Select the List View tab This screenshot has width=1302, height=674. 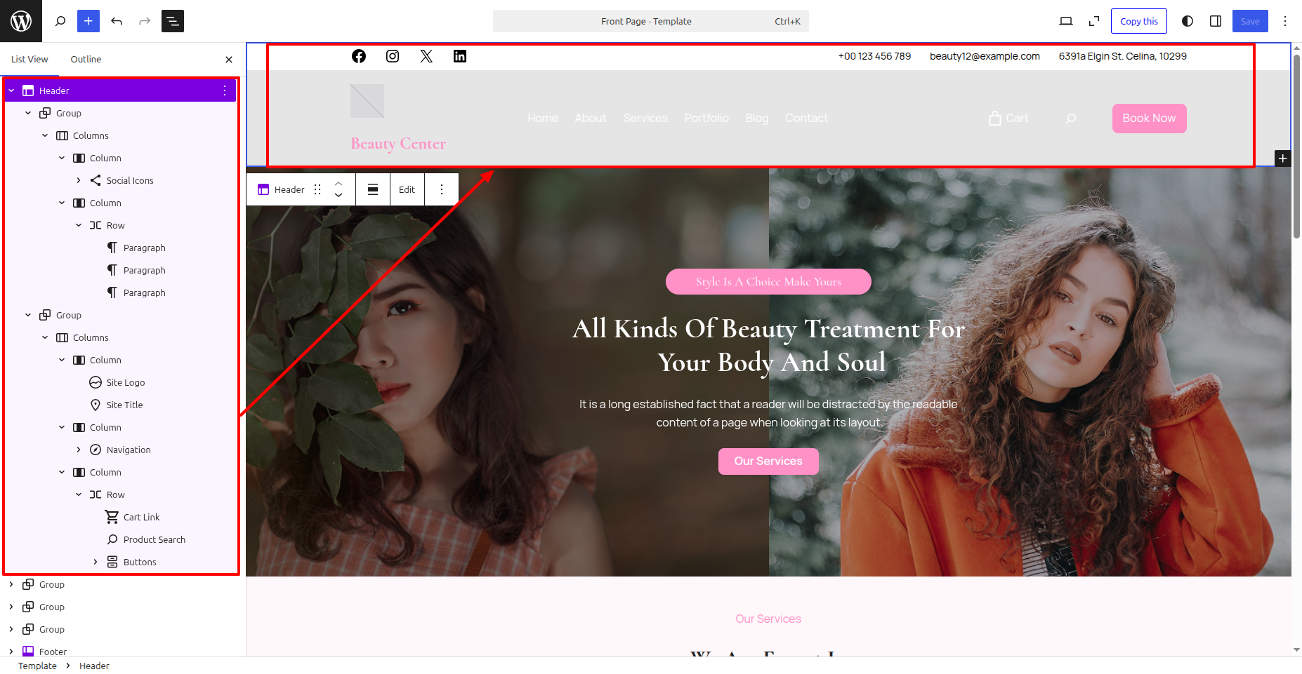(x=29, y=60)
